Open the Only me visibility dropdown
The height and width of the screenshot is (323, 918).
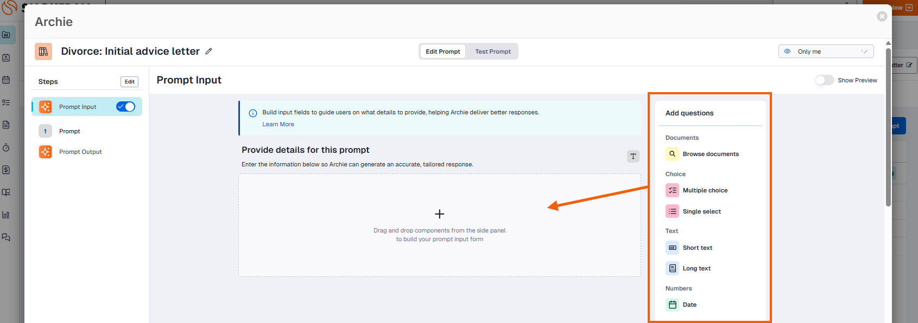click(x=825, y=51)
